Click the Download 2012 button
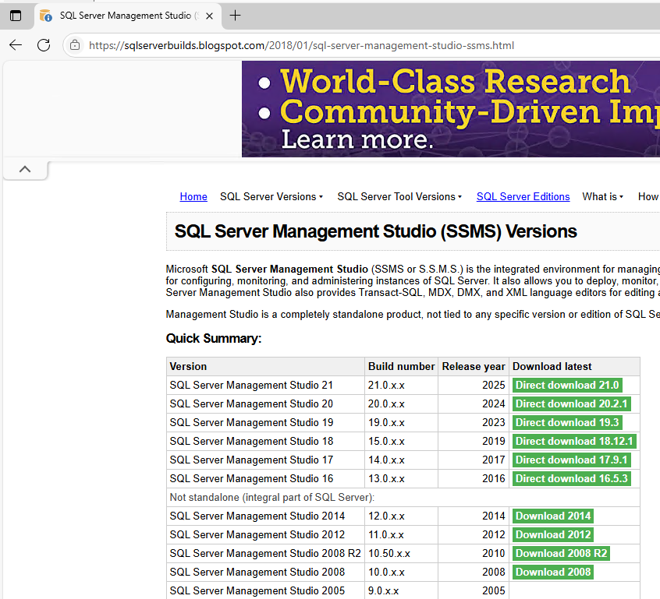Screen dimensions: 660x599 (553, 534)
